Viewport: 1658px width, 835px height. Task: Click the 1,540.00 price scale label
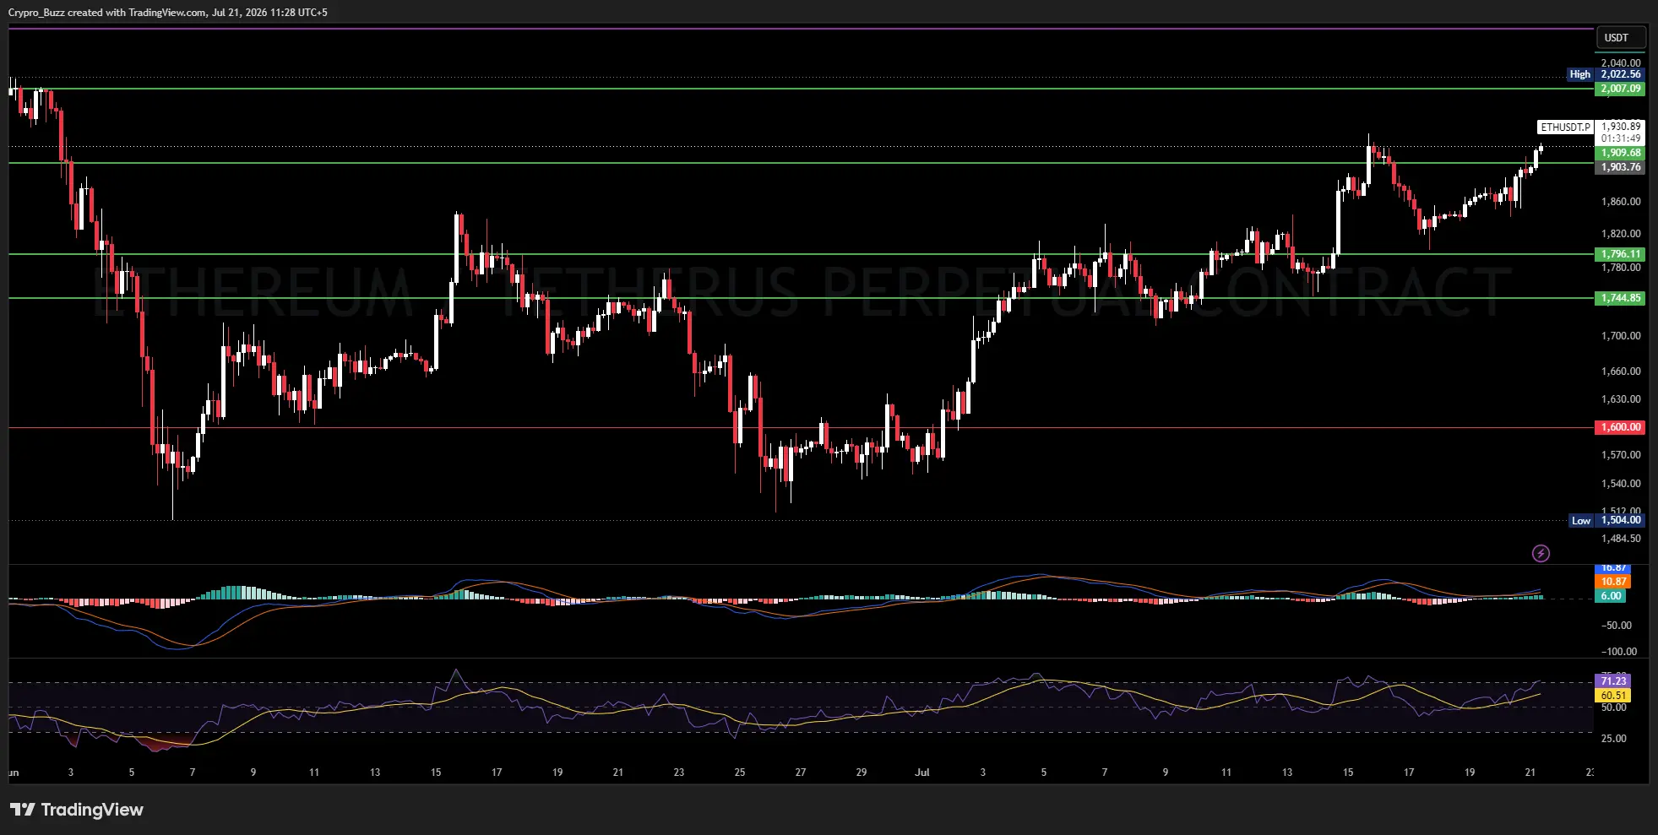pyautogui.click(x=1621, y=484)
